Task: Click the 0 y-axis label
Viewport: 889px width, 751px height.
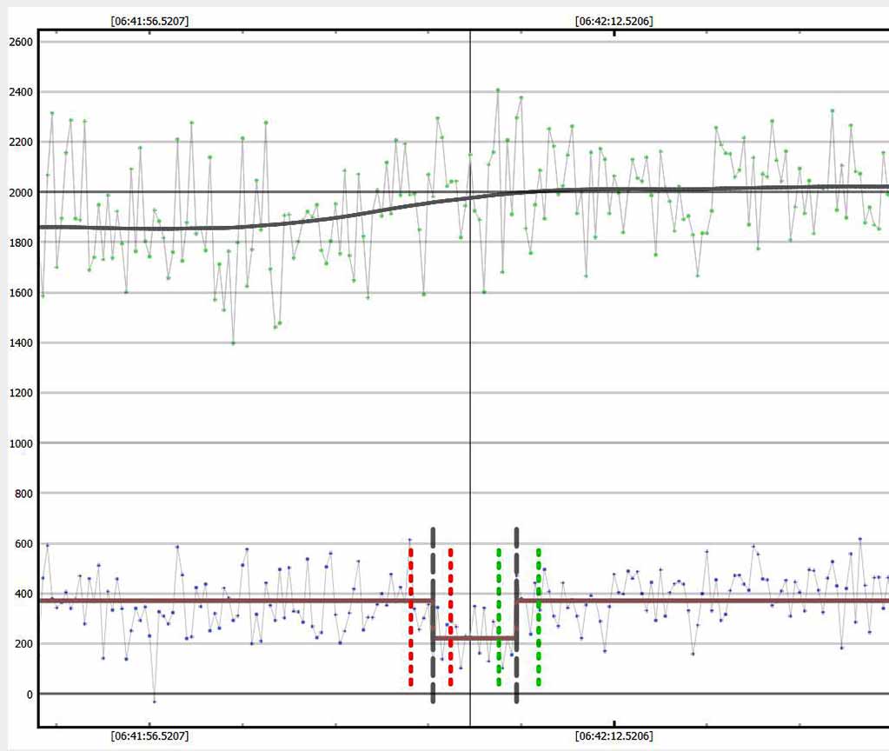Action: 30,695
